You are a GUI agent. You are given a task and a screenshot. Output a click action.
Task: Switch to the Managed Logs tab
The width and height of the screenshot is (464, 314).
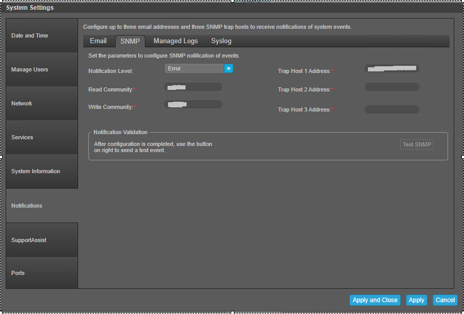176,41
